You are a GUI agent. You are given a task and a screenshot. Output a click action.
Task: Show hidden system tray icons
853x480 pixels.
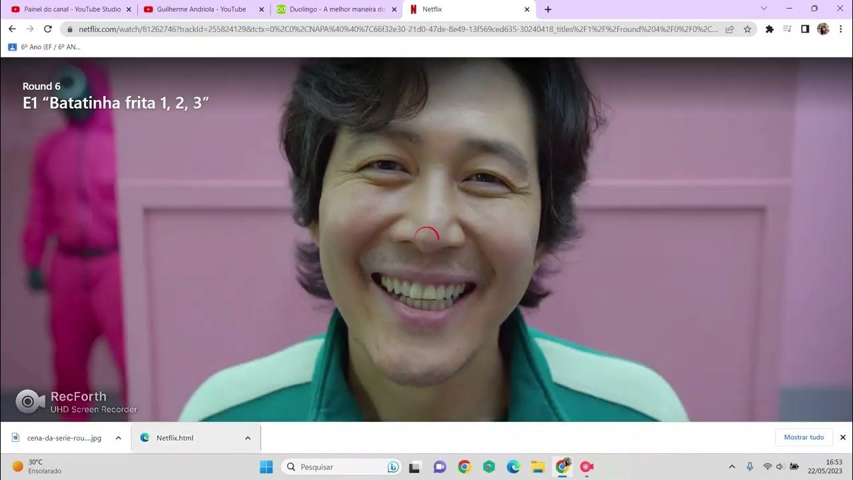[732, 467]
